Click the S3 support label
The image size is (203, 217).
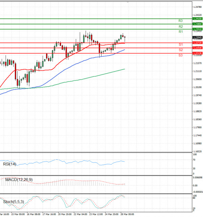[181, 55]
